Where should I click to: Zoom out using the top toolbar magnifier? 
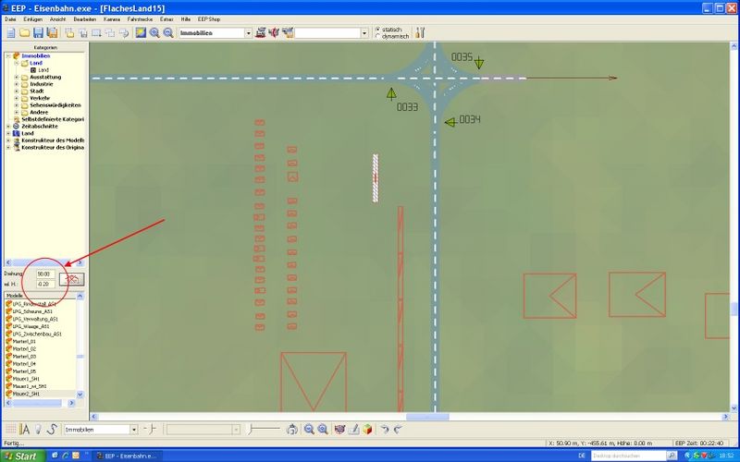click(168, 32)
